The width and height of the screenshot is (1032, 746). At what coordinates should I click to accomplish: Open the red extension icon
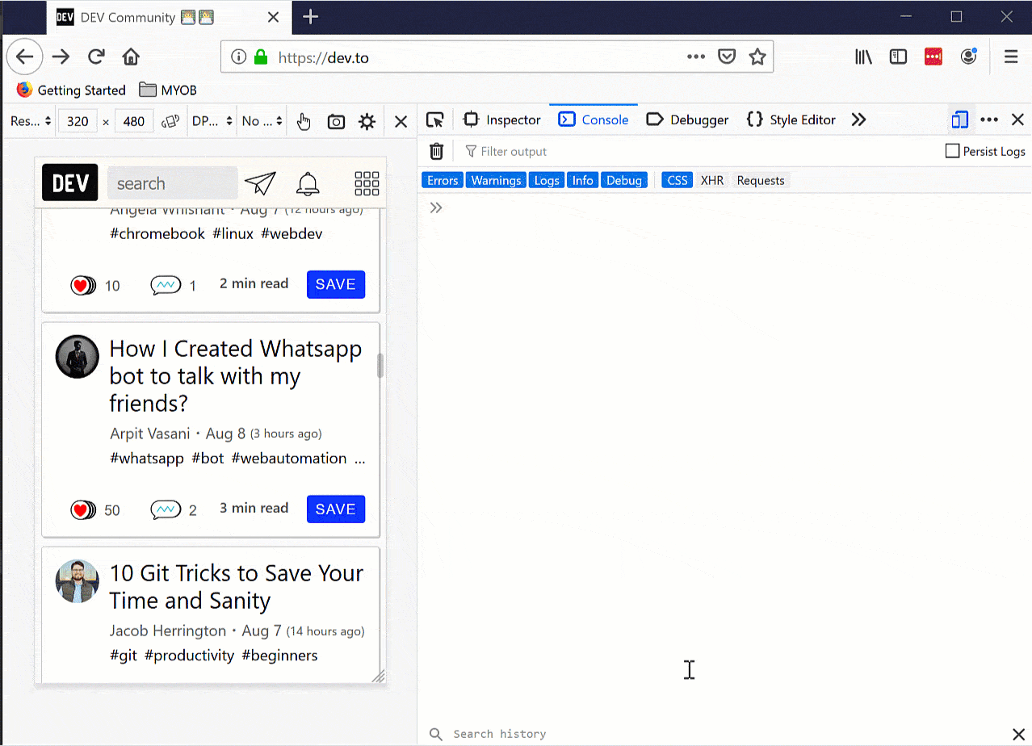point(933,57)
